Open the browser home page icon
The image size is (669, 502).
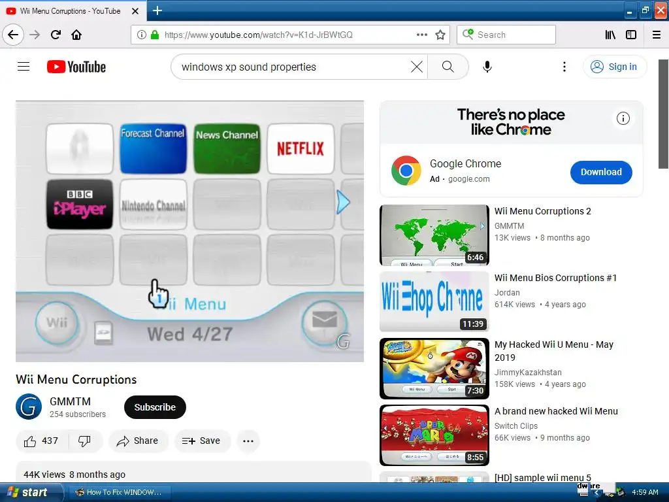[76, 35]
